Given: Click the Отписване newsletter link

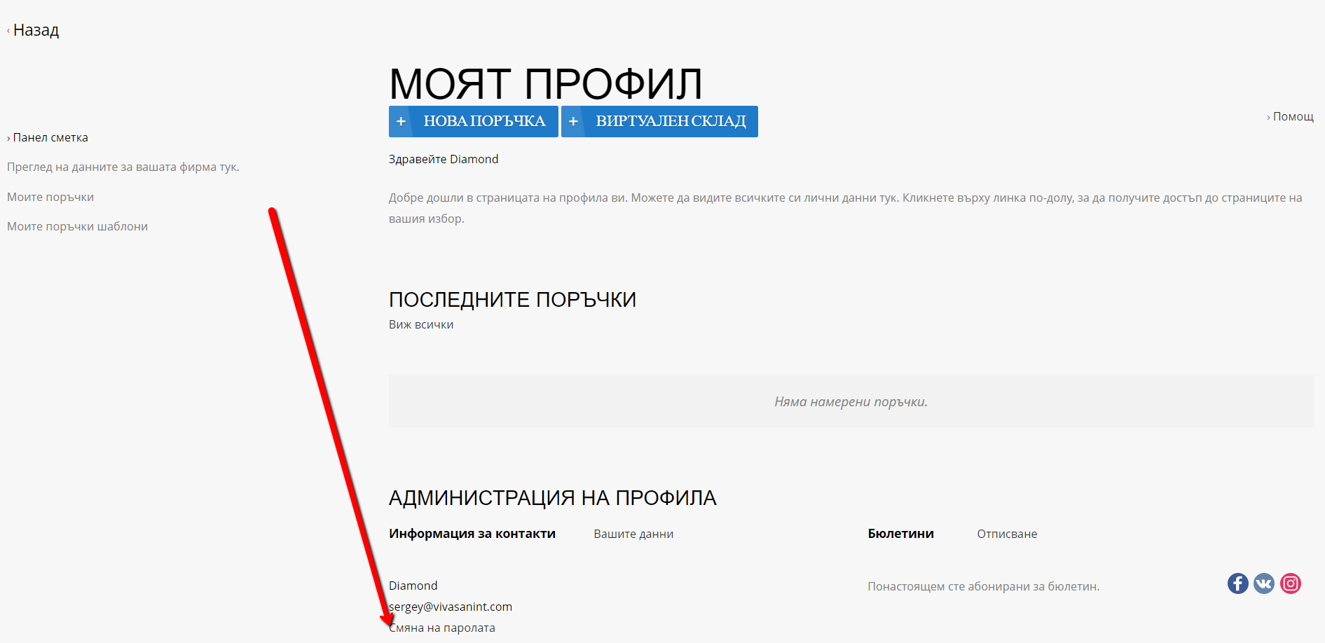Looking at the screenshot, I should [x=1007, y=534].
